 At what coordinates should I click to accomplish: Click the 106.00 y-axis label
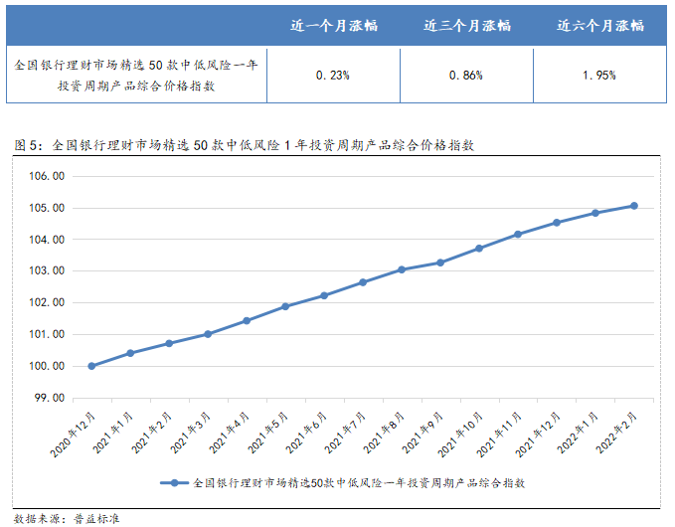click(x=47, y=177)
